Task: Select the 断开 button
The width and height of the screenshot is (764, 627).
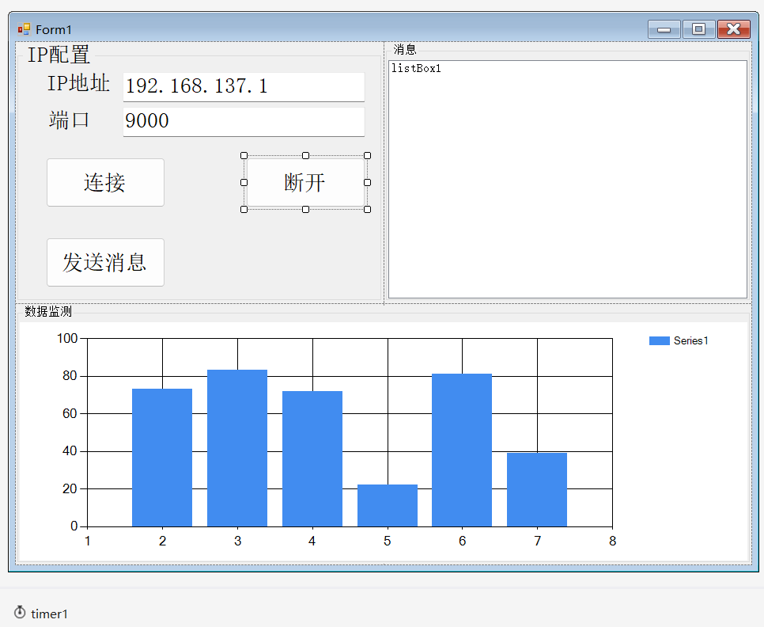Action: coord(304,183)
